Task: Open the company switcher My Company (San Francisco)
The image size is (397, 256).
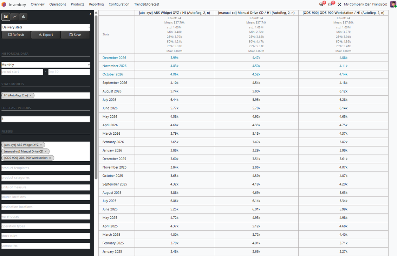Action: (365, 4)
